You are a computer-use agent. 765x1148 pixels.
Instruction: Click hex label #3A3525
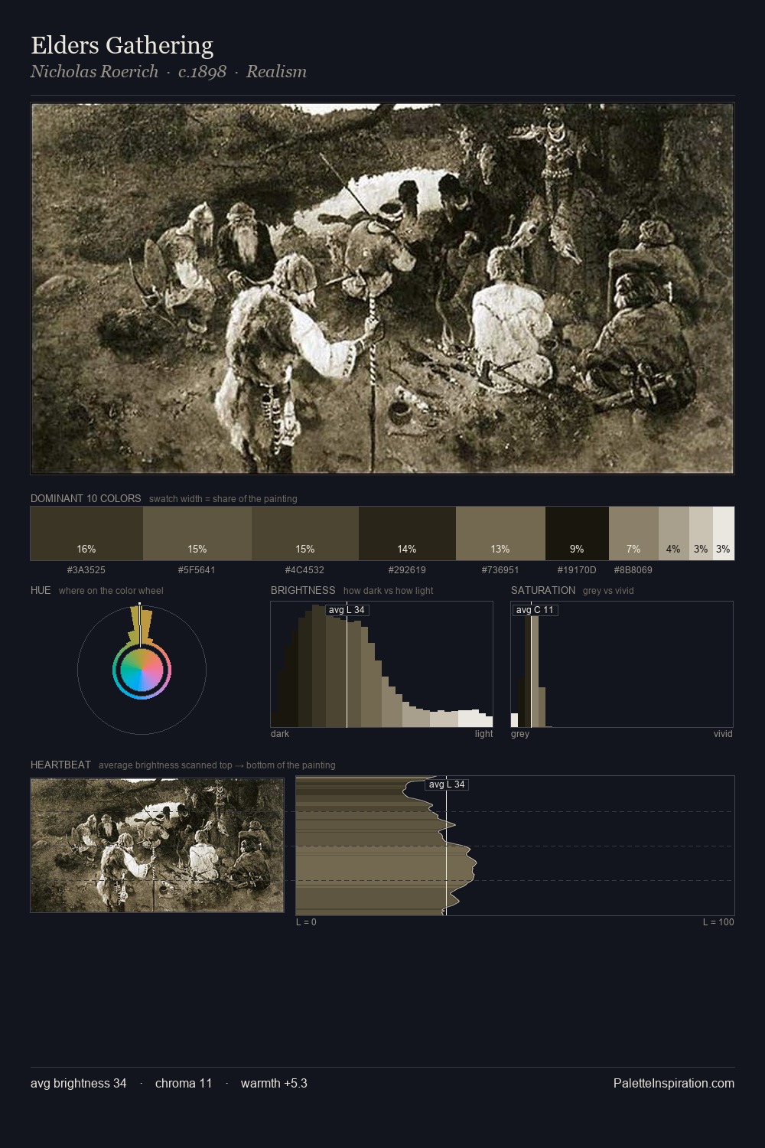click(x=86, y=570)
